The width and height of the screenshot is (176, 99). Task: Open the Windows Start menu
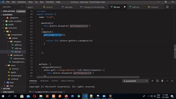3,96
